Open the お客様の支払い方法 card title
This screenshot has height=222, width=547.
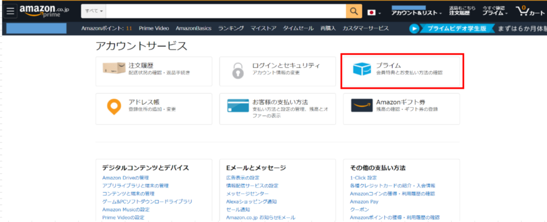click(x=280, y=102)
